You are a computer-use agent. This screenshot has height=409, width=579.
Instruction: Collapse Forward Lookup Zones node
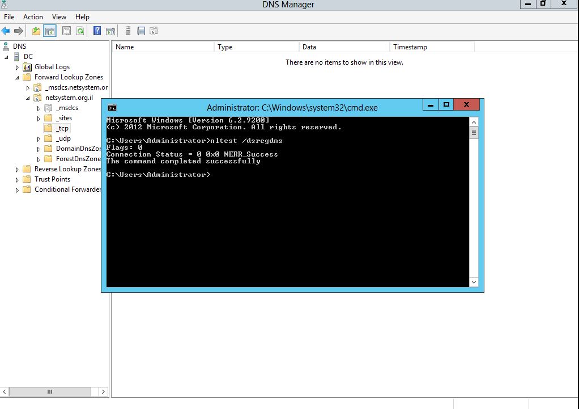pos(17,78)
